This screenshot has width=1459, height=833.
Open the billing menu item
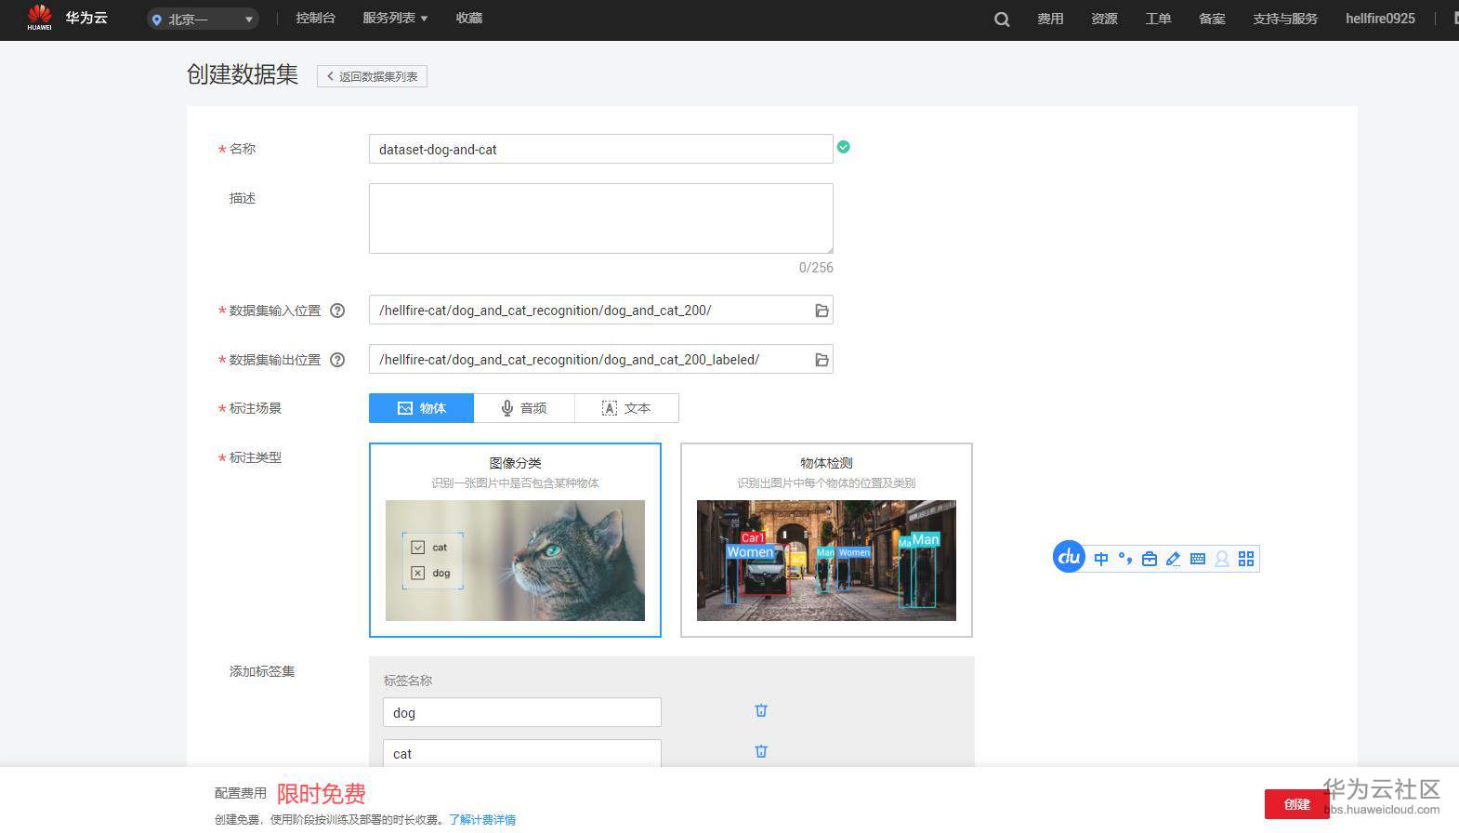(x=1050, y=19)
